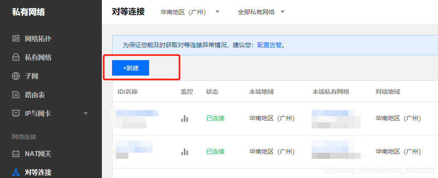Click second row 本端地域 华南地区（广州） cell
Screen dimensions: 438x178
[x=272, y=152]
